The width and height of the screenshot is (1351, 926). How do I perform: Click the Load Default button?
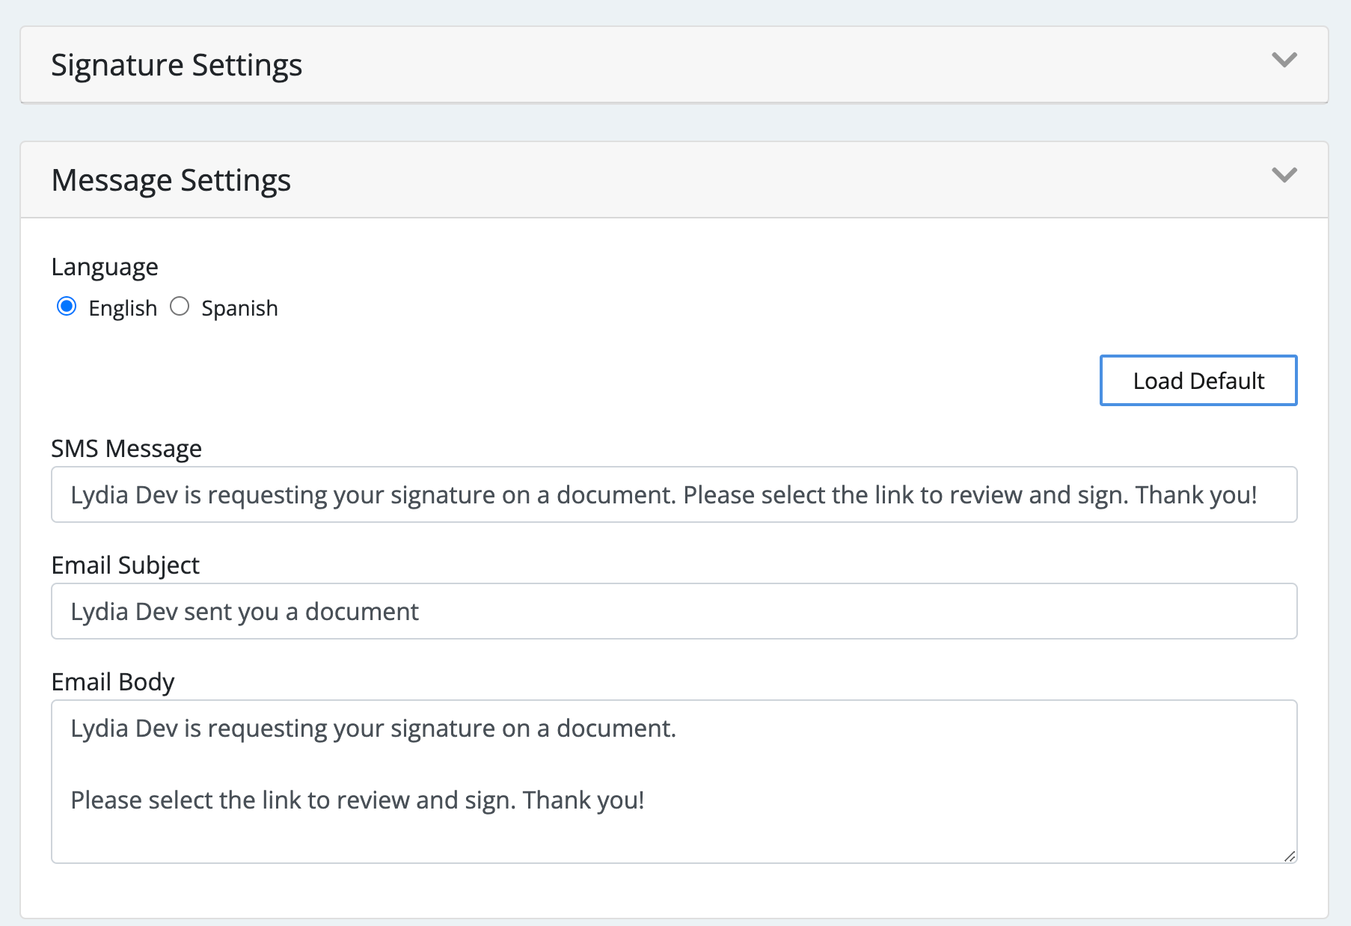pos(1198,380)
